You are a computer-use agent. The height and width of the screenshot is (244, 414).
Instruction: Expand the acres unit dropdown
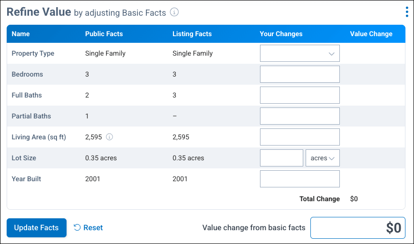(x=322, y=158)
